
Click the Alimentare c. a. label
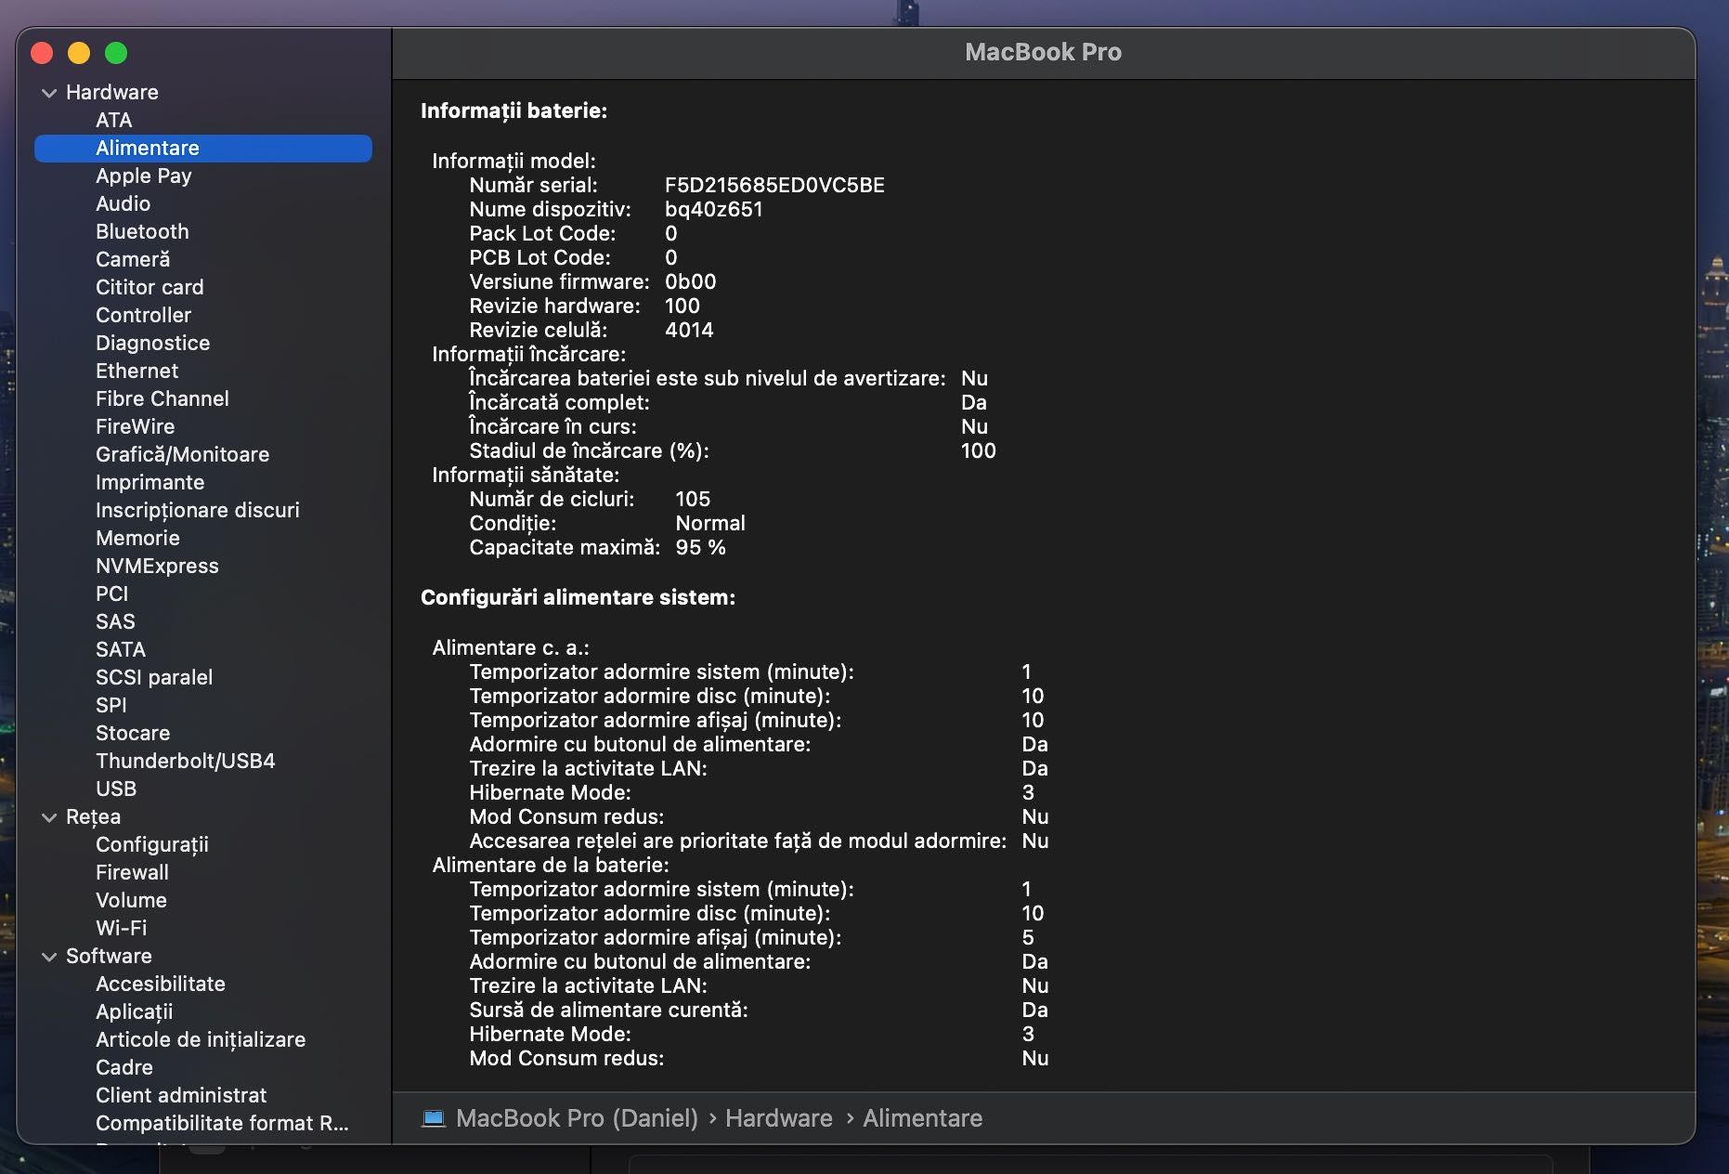click(511, 648)
